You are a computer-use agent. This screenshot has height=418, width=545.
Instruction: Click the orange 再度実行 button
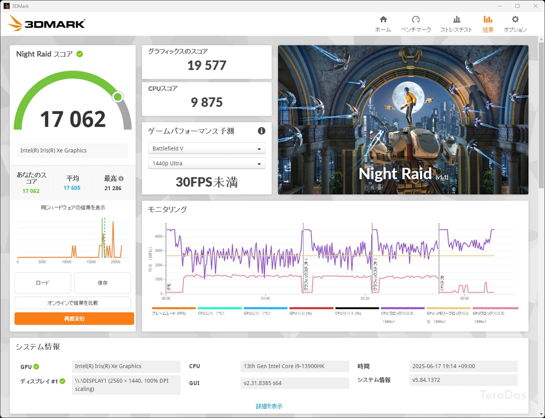(74, 318)
